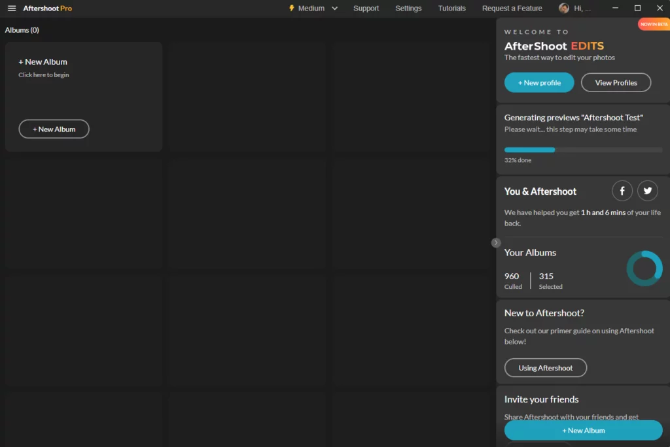
Task: Minimize the Aftershoot window
Action: (x=615, y=8)
